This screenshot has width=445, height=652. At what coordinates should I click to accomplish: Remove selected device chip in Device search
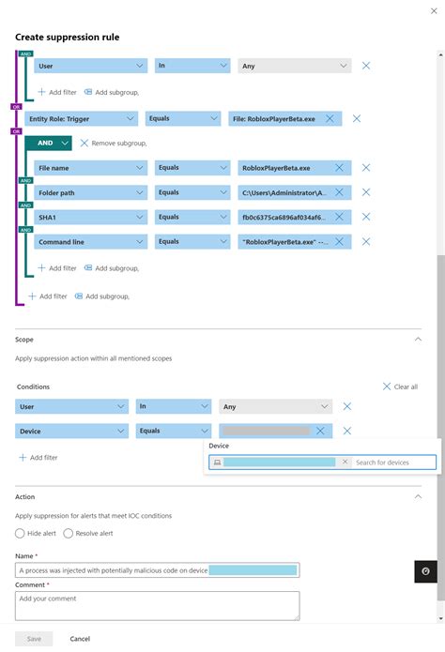(x=345, y=462)
